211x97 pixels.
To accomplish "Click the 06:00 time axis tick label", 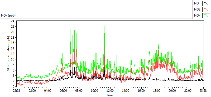I will pyautogui.click(x=63, y=90).
